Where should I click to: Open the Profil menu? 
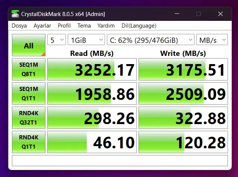click(x=64, y=26)
